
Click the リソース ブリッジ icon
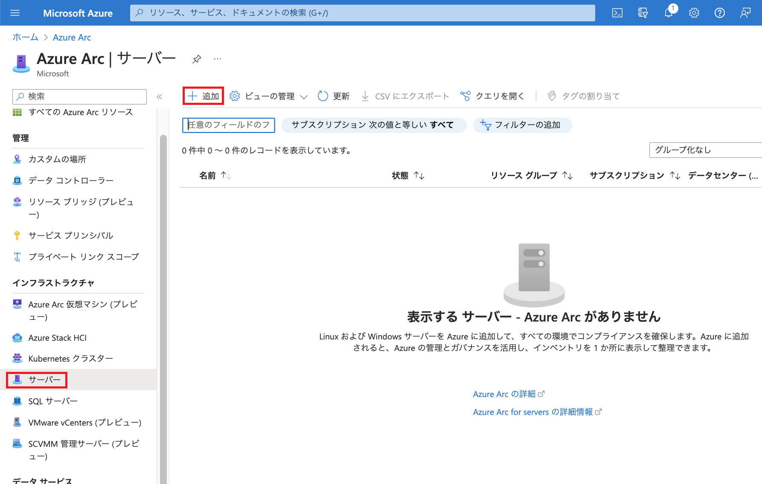[x=17, y=202]
